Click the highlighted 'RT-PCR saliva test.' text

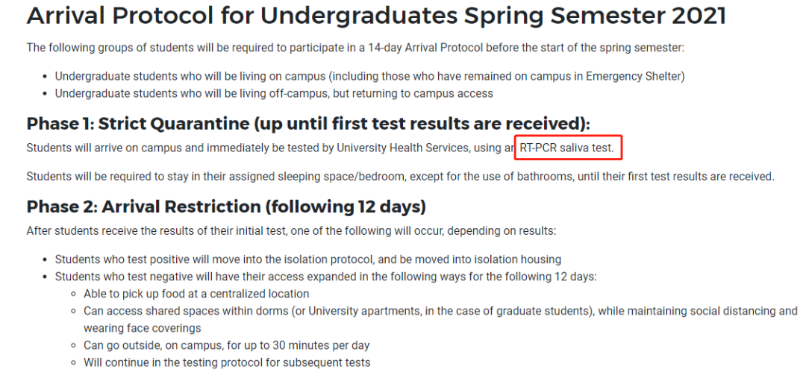tap(567, 148)
